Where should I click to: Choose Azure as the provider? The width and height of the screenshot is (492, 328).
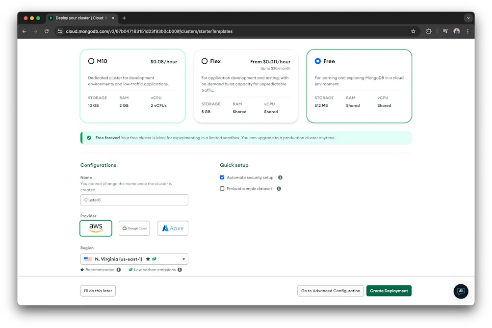(173, 228)
